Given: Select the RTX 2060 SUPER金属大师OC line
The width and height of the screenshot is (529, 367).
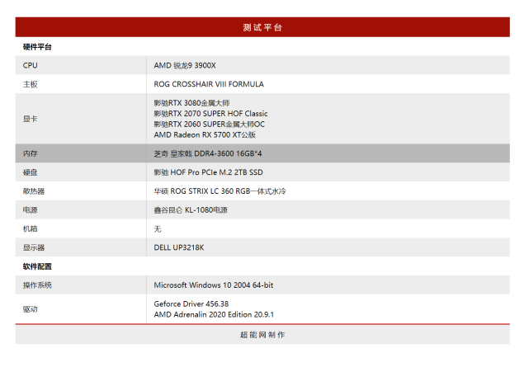Looking at the screenshot, I should (210, 125).
